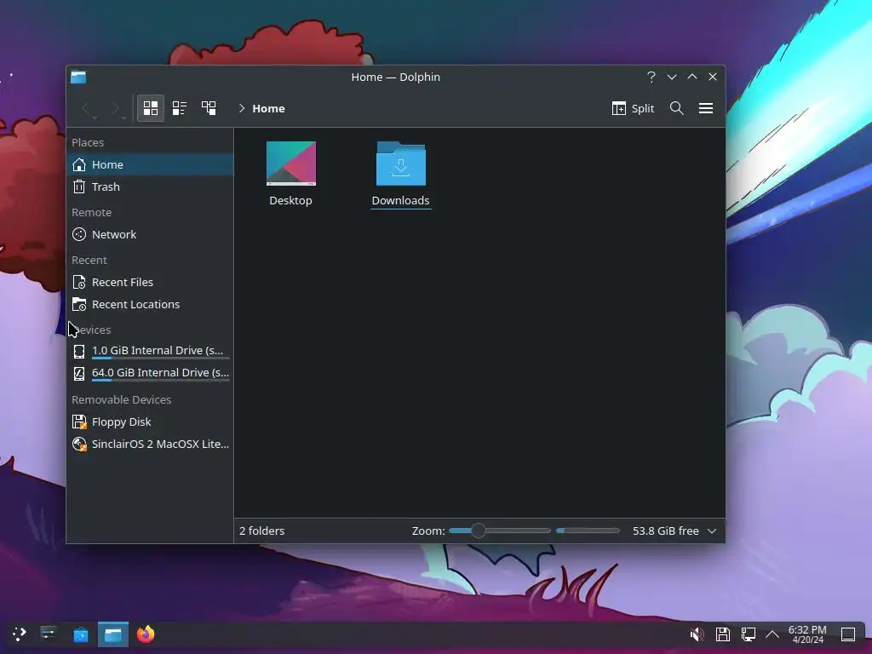
Task: Open the clock showing 6:32 PM
Action: pos(807,634)
